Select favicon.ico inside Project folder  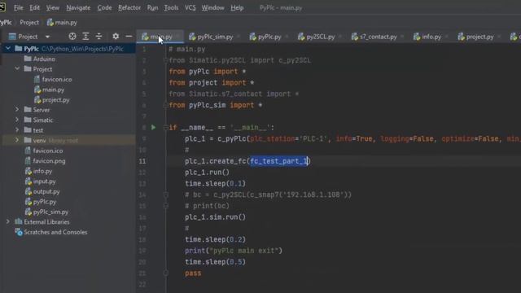click(56, 80)
